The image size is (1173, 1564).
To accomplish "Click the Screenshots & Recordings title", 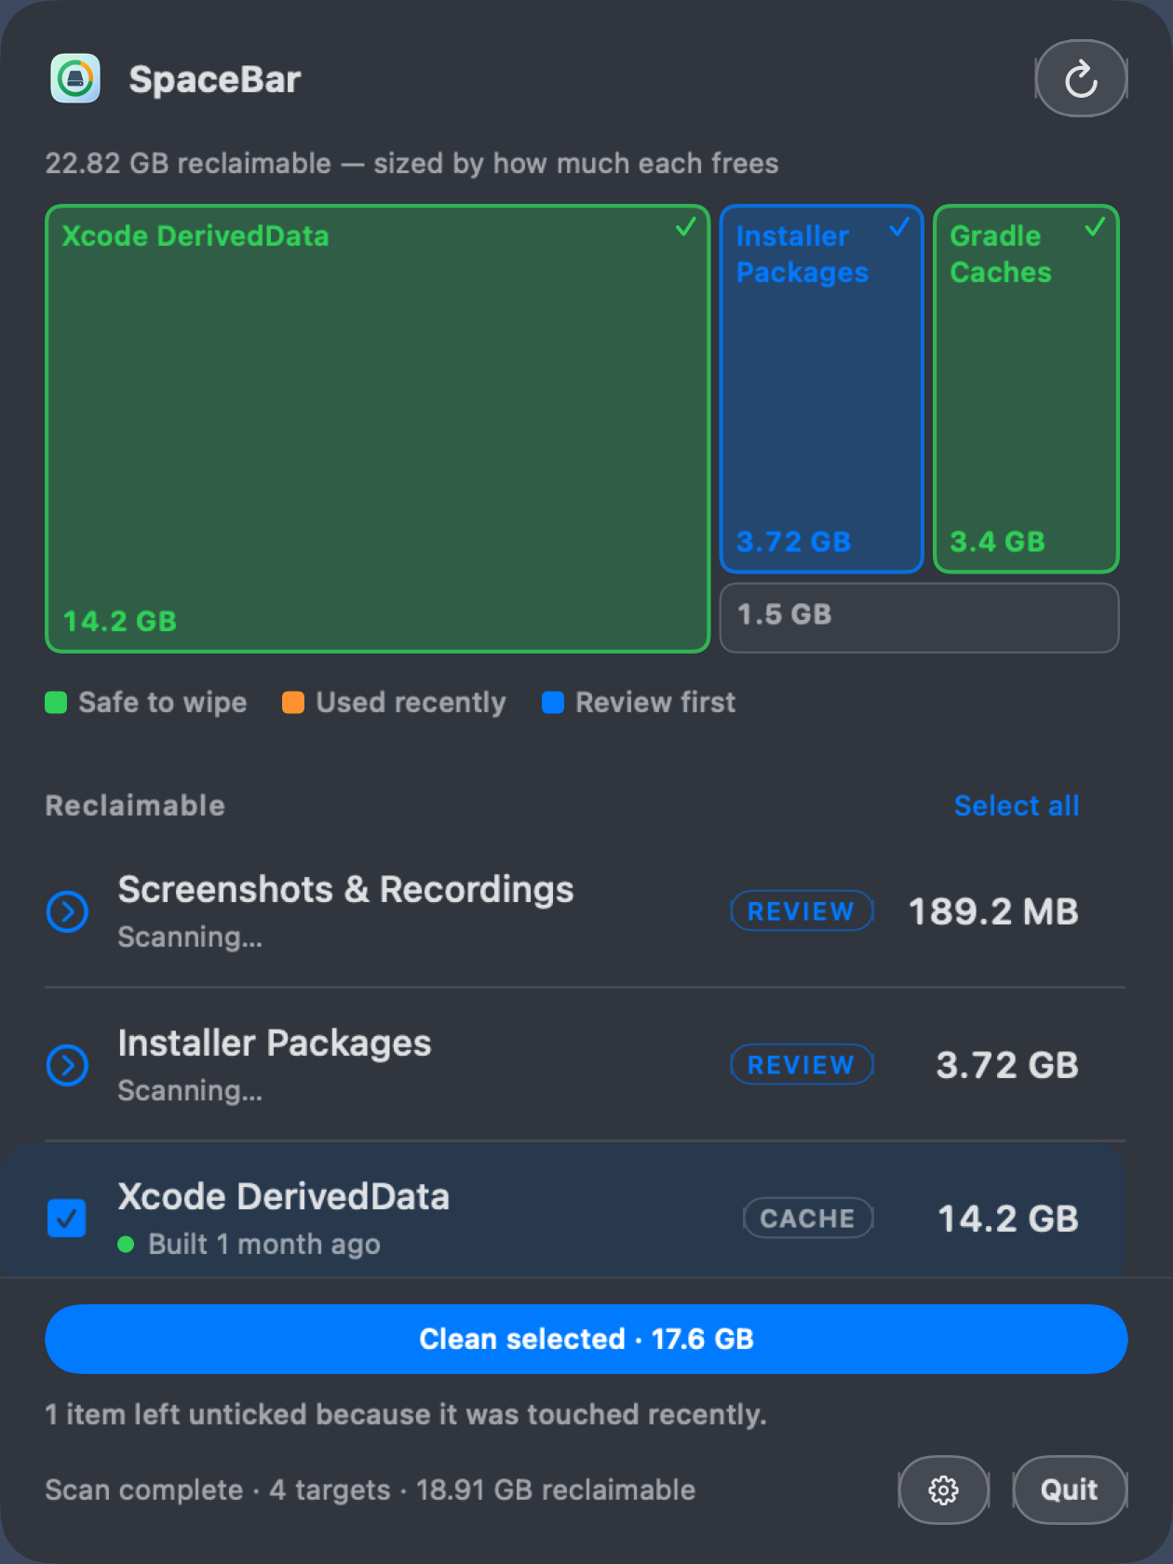I will pos(345,890).
